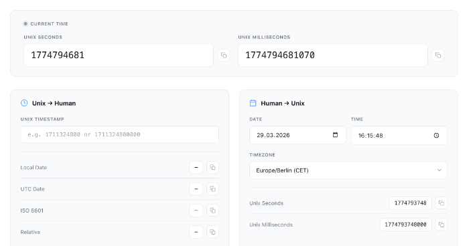Click the ISO 8601 dash placeholder value

tap(196, 211)
